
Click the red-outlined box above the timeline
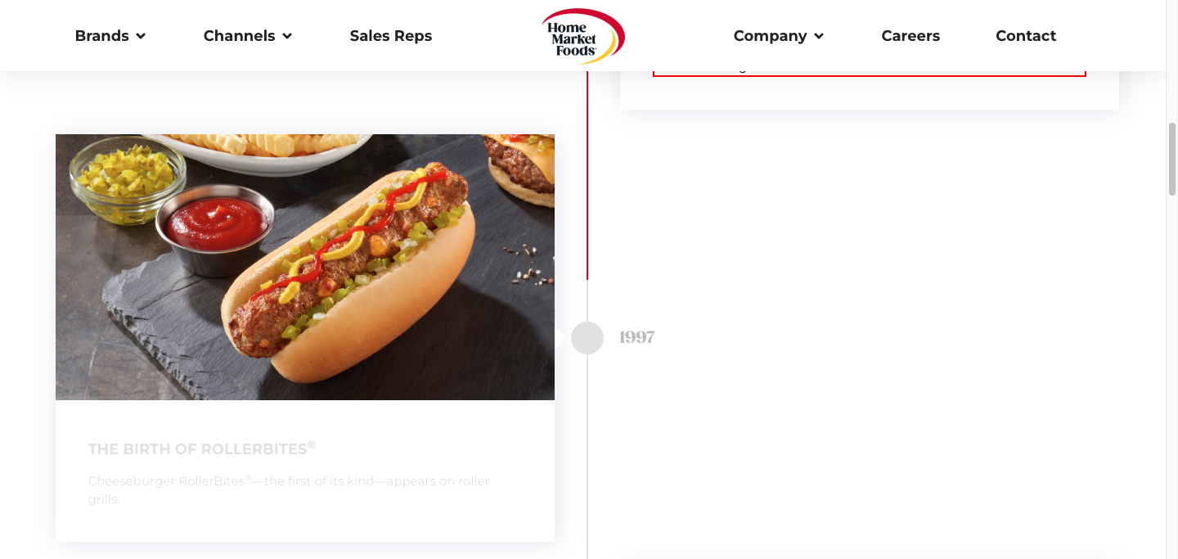869,73
